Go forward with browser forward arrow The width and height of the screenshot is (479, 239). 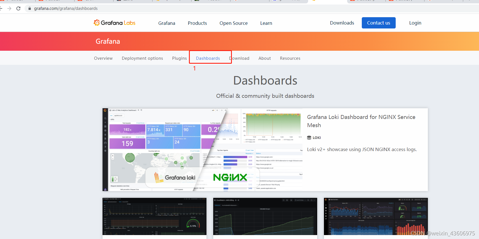[9, 8]
